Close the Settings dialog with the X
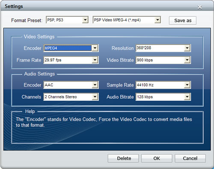The image size is (214, 169). 200,7
